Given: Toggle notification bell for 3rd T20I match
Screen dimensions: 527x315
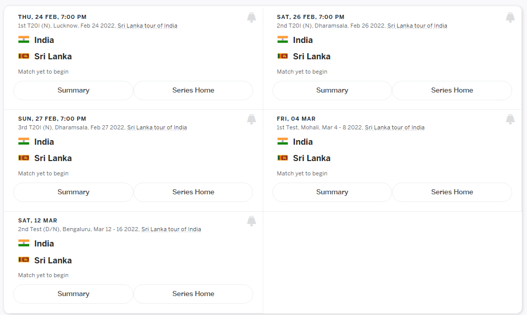Looking at the screenshot, I should tap(251, 119).
